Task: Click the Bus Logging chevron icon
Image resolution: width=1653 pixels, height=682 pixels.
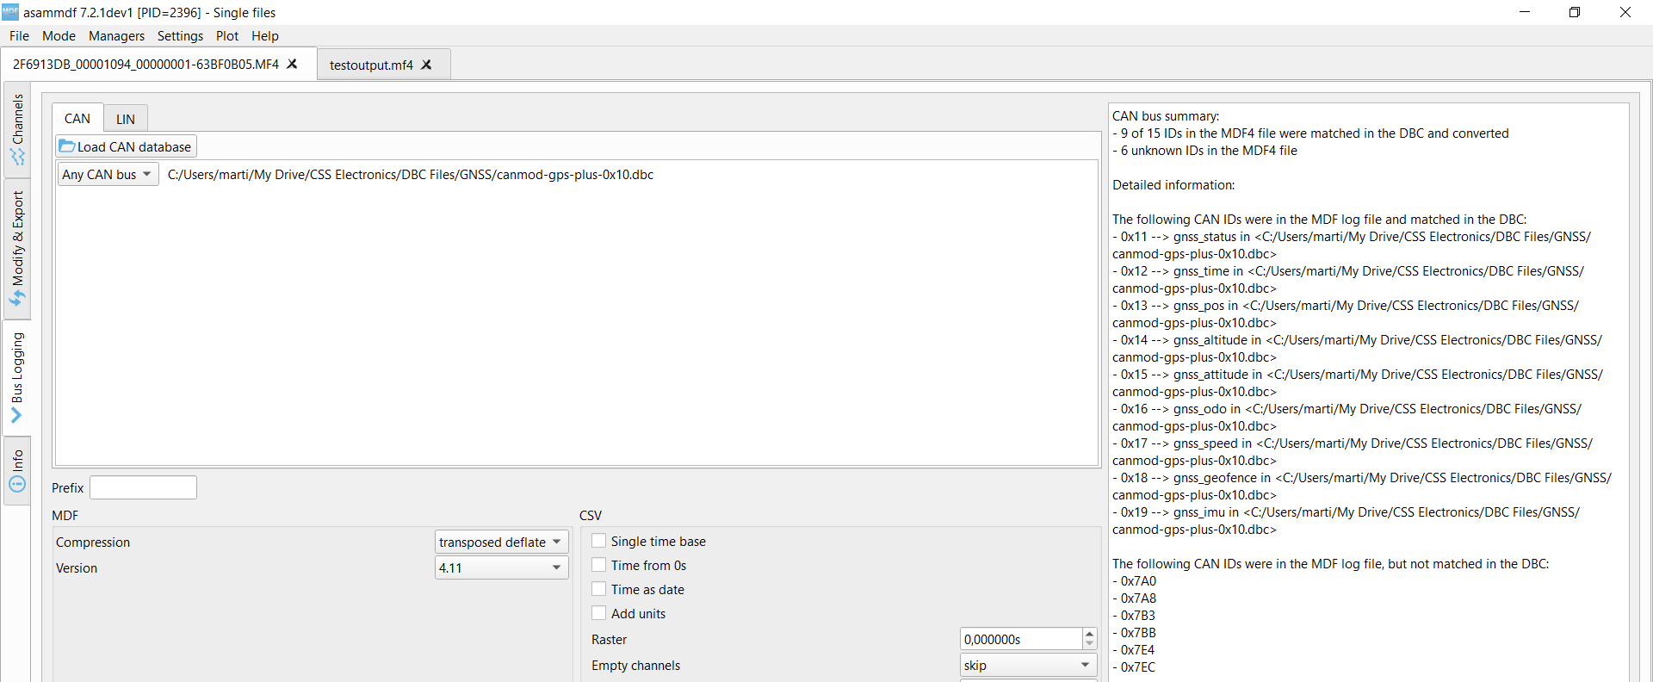Action: [x=17, y=415]
